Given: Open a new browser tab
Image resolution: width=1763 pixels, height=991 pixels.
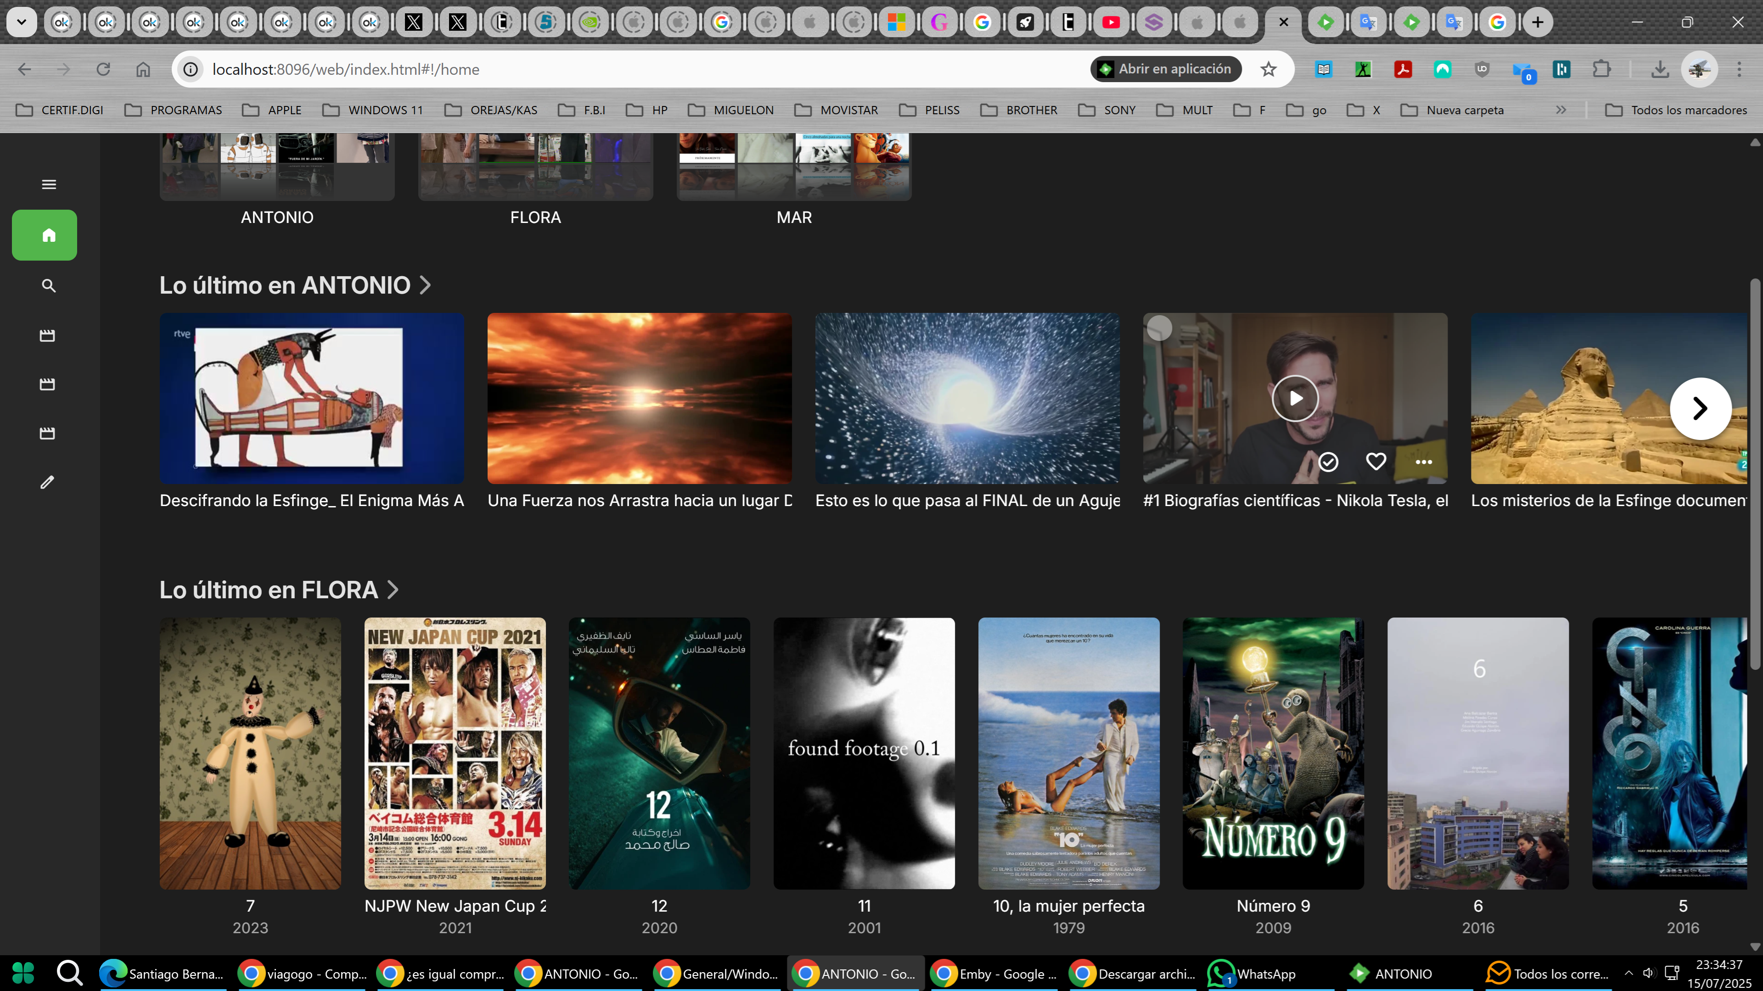Looking at the screenshot, I should [x=1537, y=22].
